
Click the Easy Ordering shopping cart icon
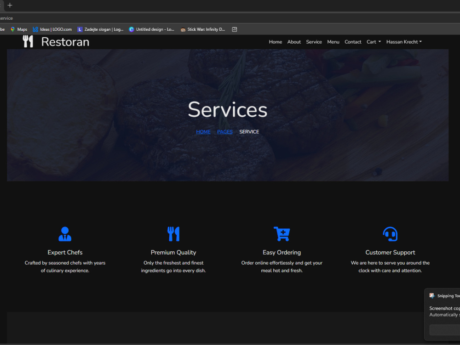click(282, 234)
